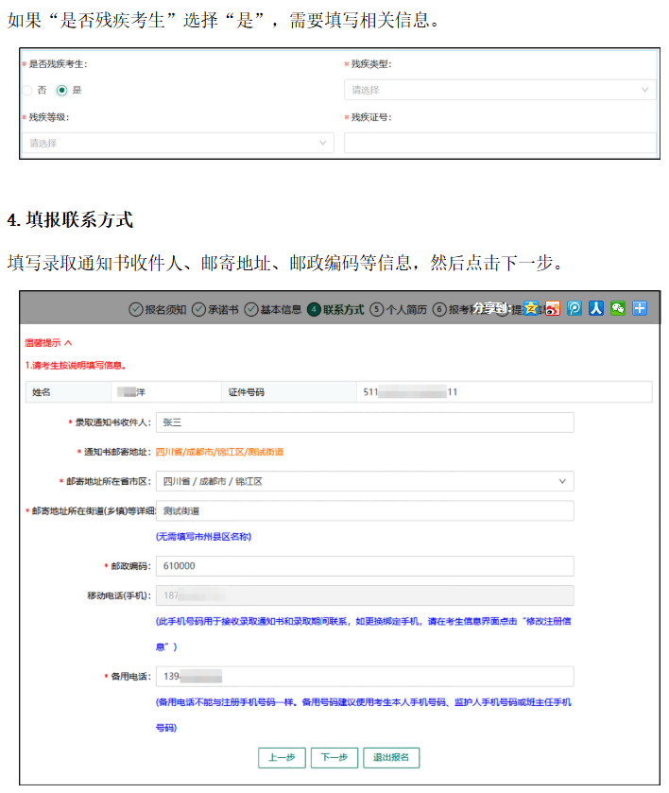Open the 残疾等级 dropdown
This screenshot has width=669, height=793.
click(x=178, y=143)
